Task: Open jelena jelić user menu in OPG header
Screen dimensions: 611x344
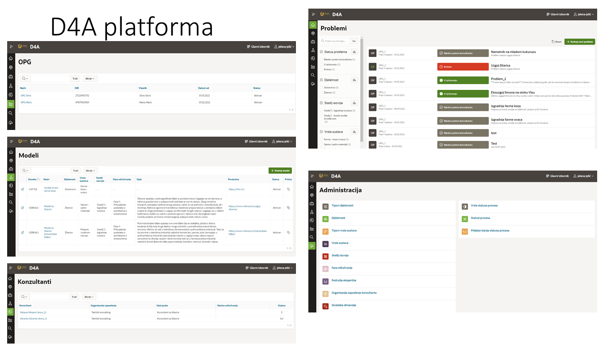Action: (x=284, y=47)
